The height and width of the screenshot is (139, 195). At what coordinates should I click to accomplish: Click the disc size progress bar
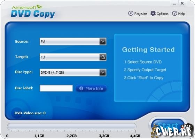click(x=72, y=126)
